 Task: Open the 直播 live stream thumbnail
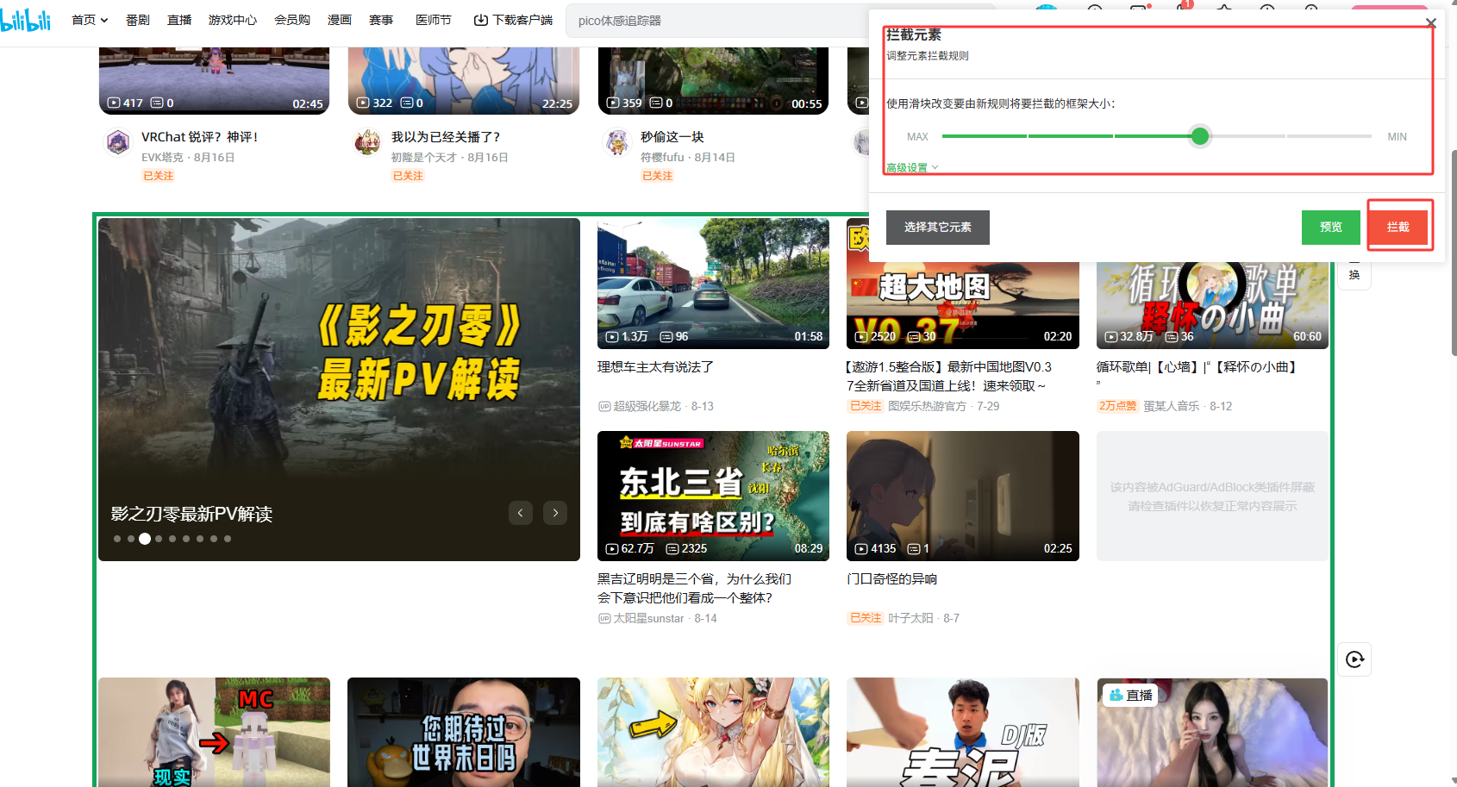1212,732
